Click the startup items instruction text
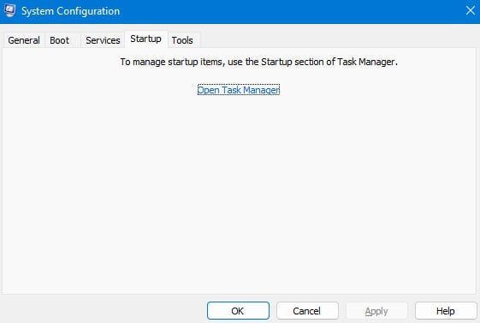The width and height of the screenshot is (480, 323). coord(258,62)
